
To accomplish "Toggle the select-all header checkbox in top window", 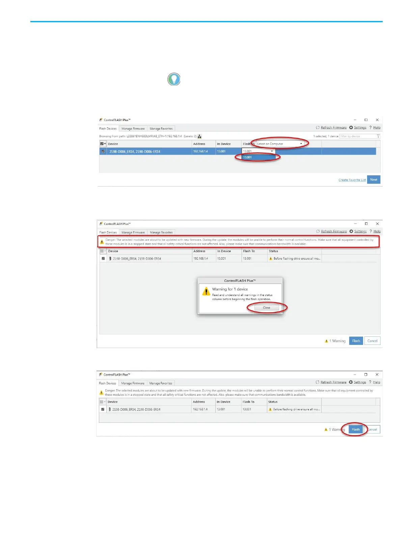I will [x=102, y=144].
